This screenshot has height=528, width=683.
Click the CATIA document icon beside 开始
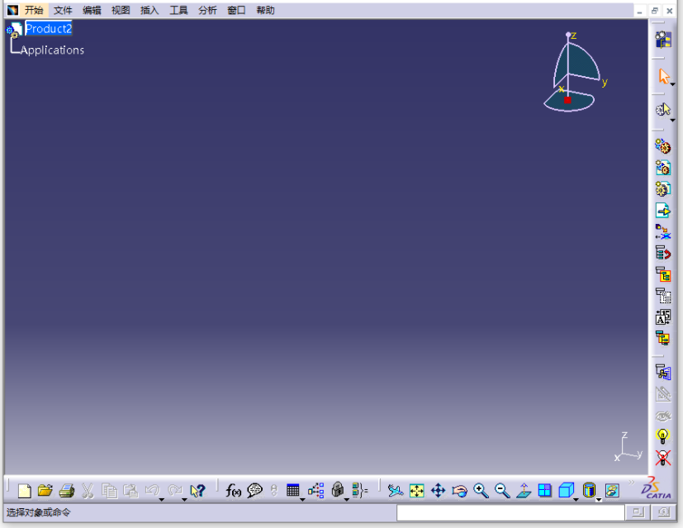coord(12,10)
